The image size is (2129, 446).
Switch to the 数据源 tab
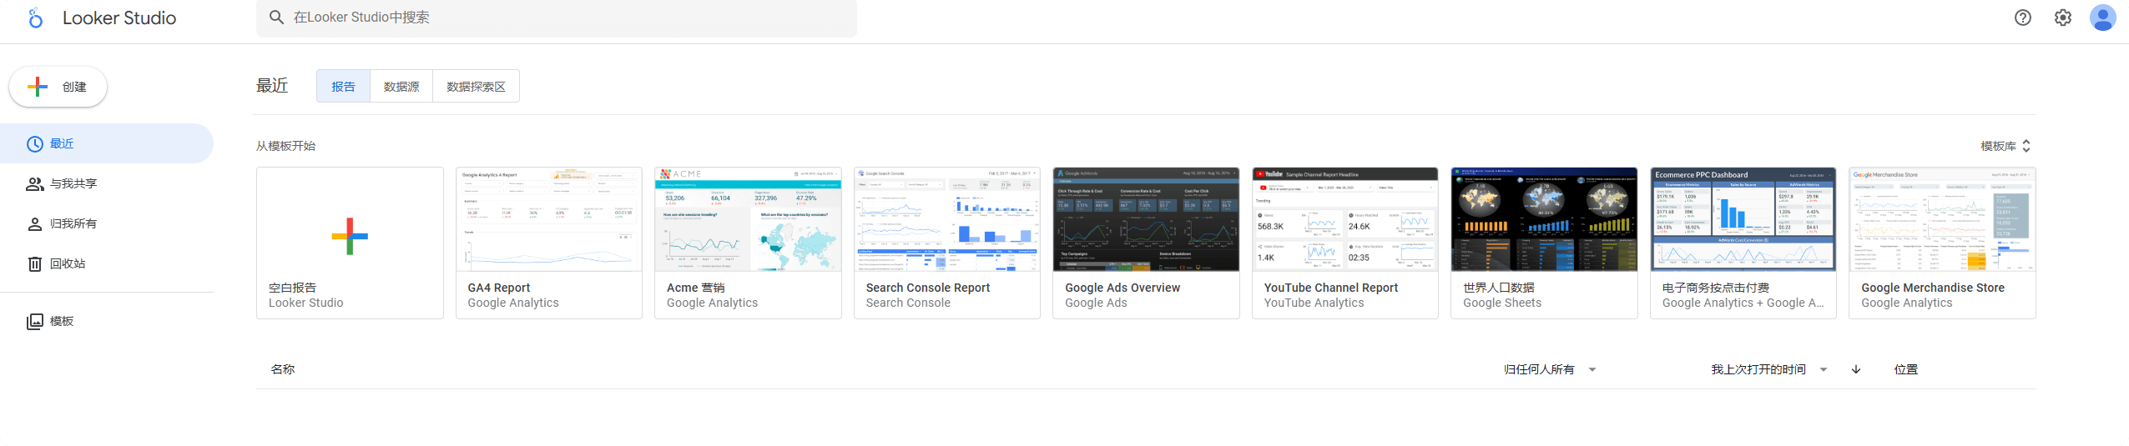pyautogui.click(x=401, y=86)
